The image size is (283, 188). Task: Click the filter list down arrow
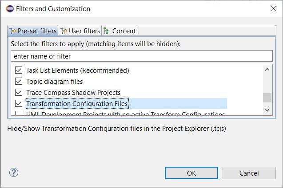pyautogui.click(x=267, y=110)
